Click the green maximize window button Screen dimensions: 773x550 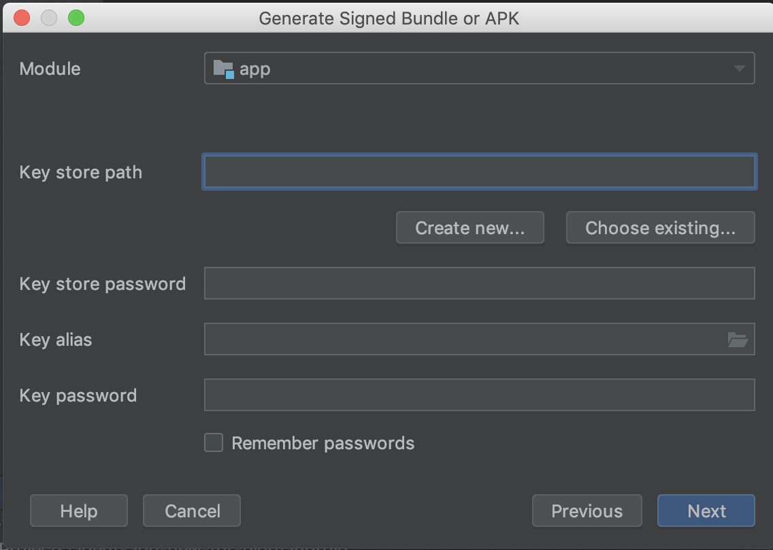[76, 18]
